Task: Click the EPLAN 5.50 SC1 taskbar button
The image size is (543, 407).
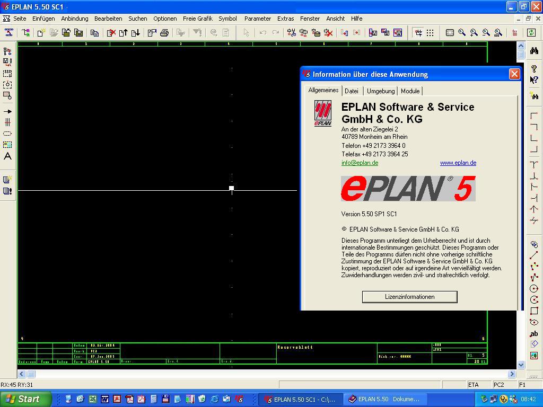Action: point(301,399)
